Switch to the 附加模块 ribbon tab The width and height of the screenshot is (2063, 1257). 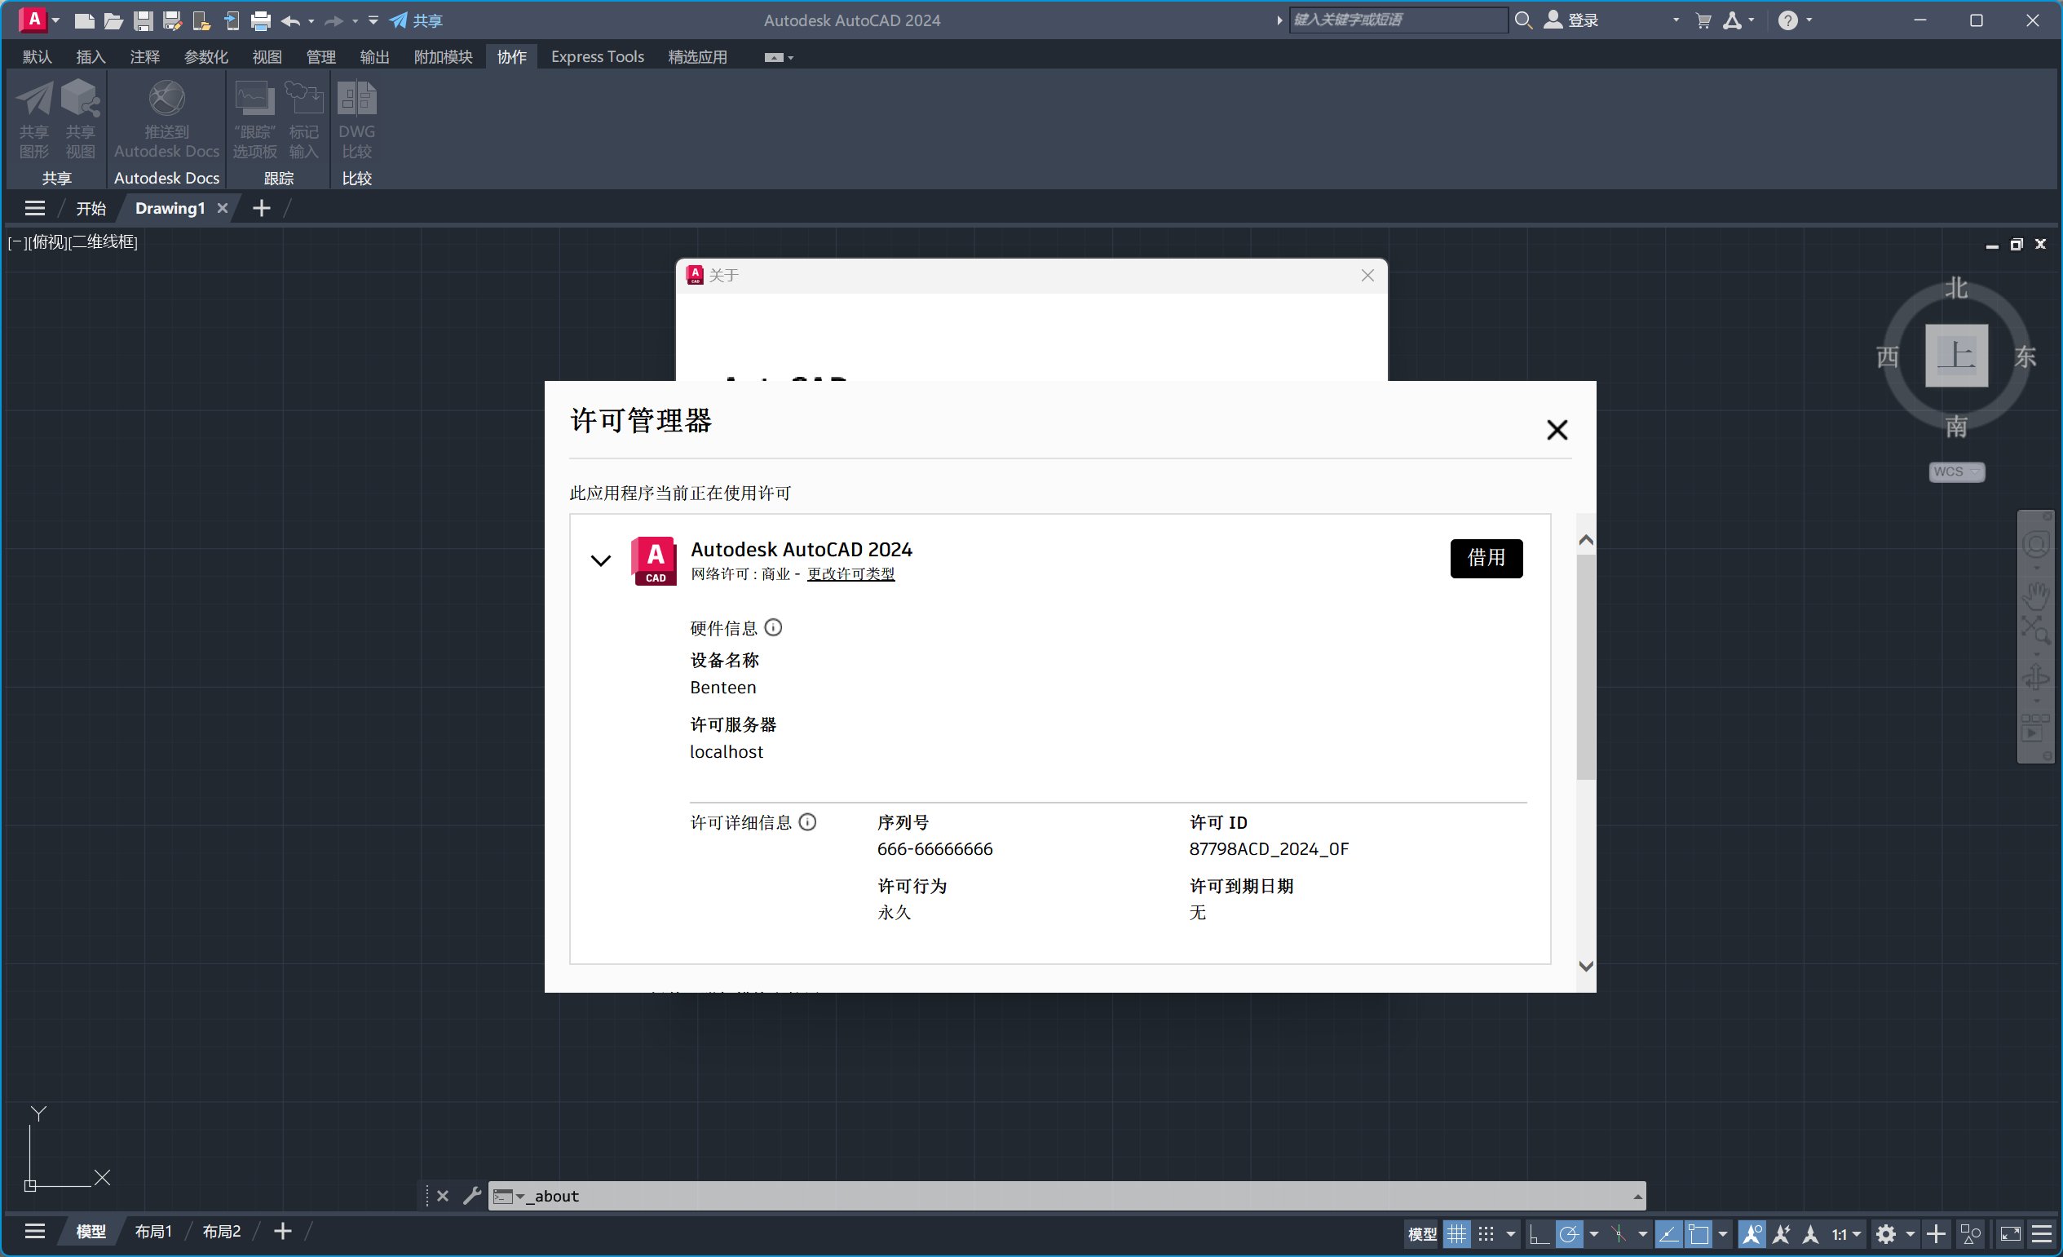coord(443,57)
